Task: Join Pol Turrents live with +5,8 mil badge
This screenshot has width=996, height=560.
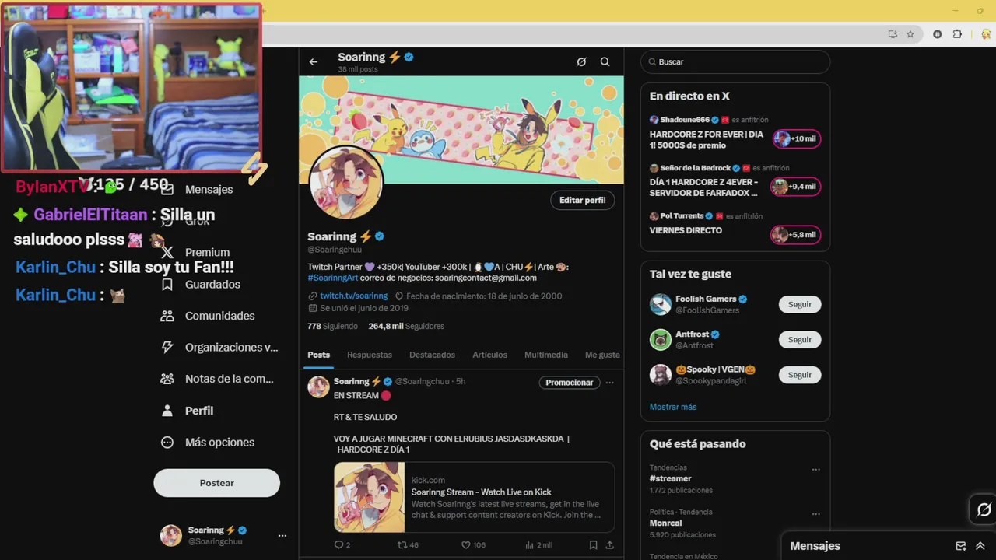Action: [795, 235]
